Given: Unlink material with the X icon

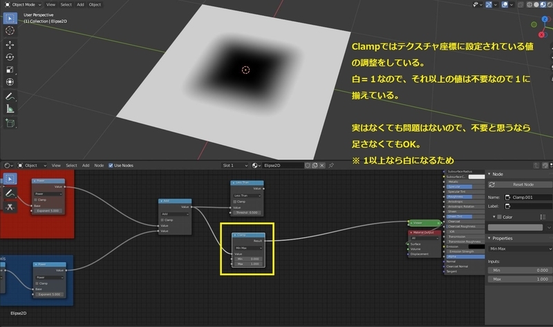Looking at the screenshot, I should [x=322, y=166].
